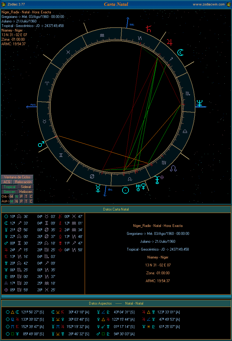Toggle the Asp M option

click(12, 201)
